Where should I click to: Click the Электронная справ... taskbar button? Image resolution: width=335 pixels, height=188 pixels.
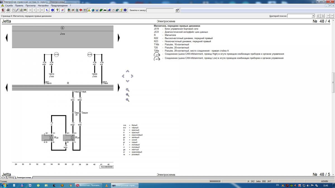[124, 185]
